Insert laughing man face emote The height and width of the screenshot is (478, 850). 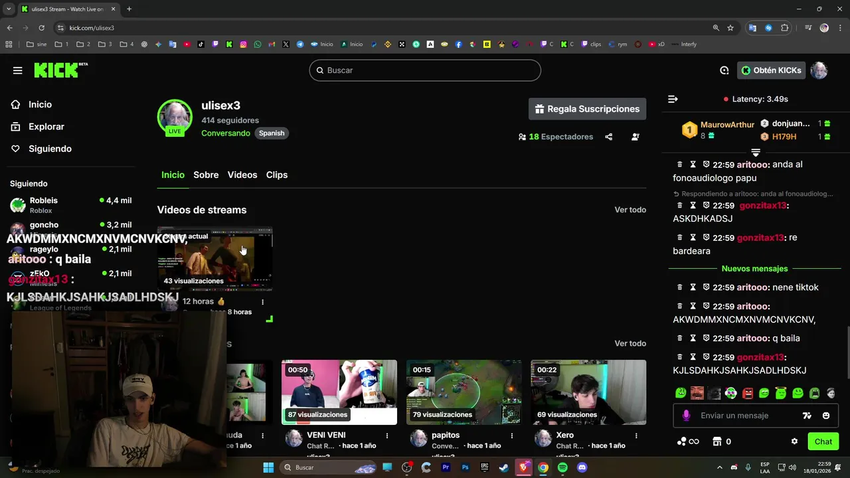697,393
